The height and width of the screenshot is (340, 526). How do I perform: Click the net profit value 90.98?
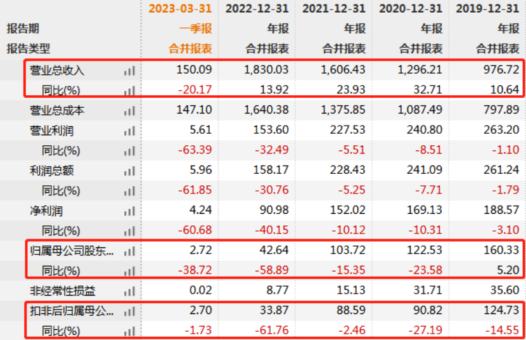pos(274,210)
